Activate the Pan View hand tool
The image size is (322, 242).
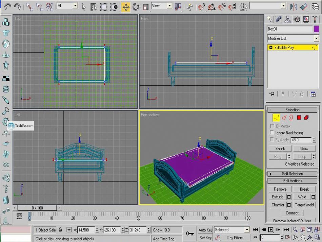302,237
